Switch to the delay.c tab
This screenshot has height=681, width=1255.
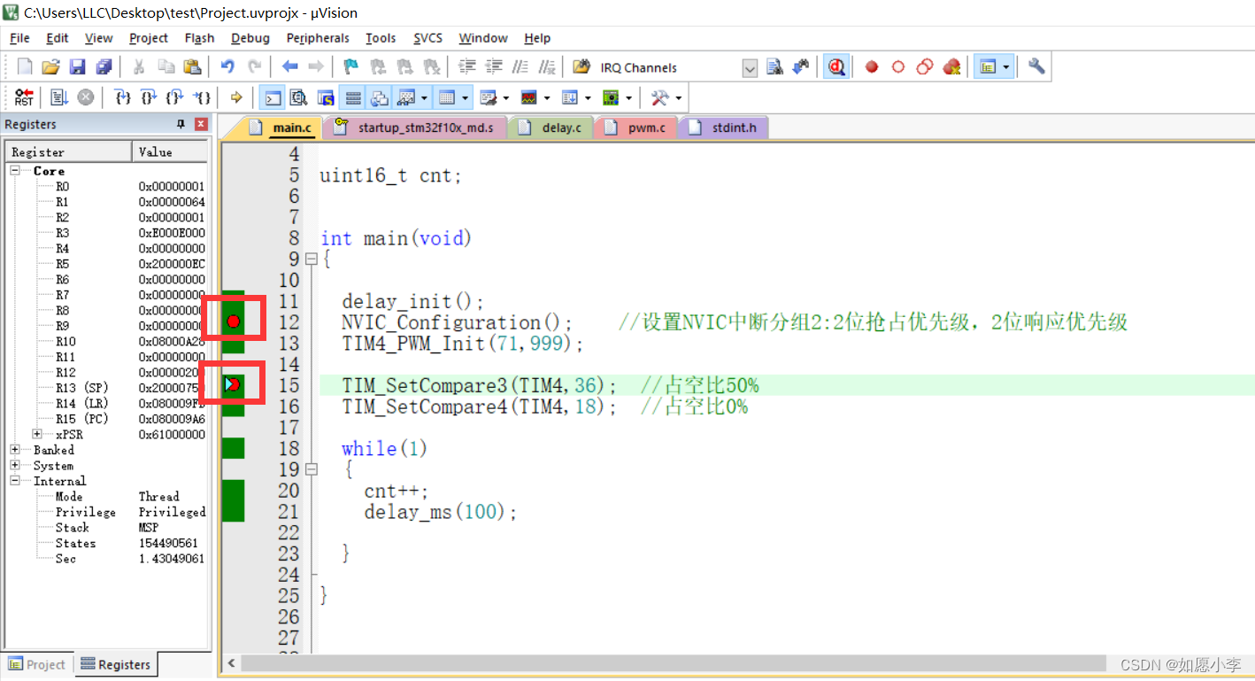pos(551,128)
